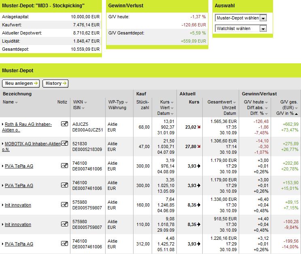Sort by Kauf Kurs arrow
Viewport: 301px width, 254px height.
pyautogui.click(x=172, y=102)
